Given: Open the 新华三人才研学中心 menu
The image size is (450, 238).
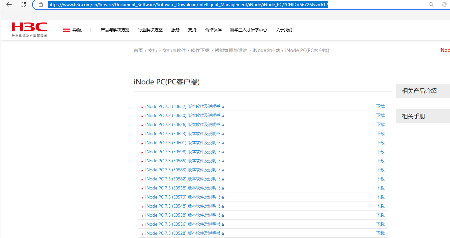Looking at the screenshot, I should pyautogui.click(x=248, y=30).
